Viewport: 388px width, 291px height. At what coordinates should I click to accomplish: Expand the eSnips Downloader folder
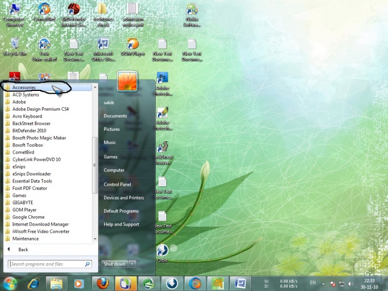coord(48,173)
